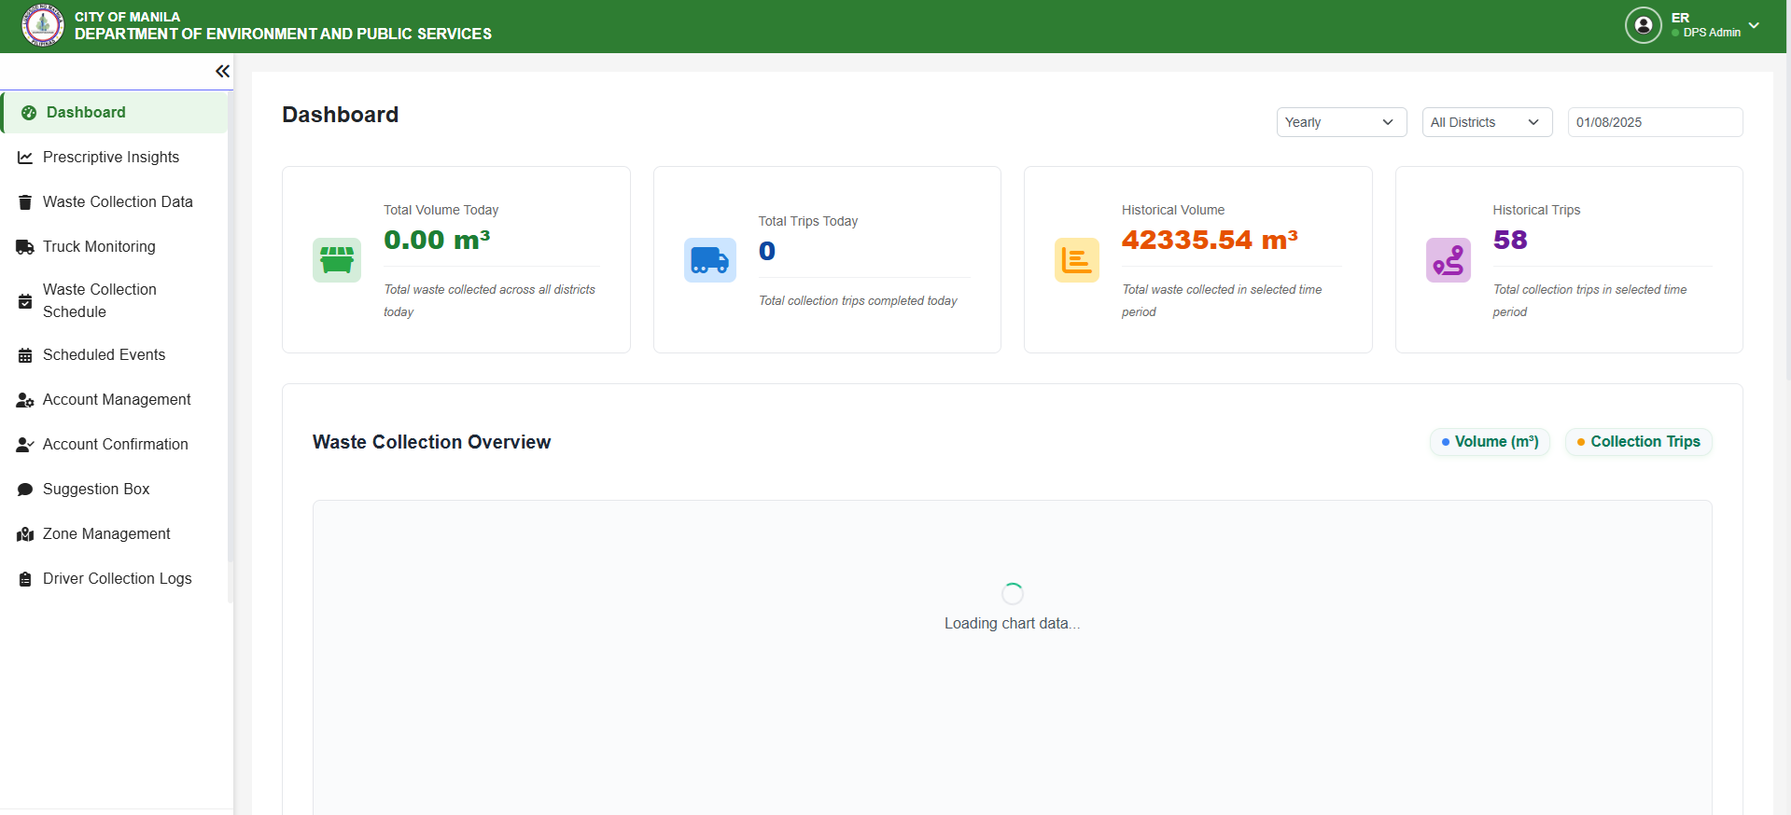Click the 0.00 m³ total volume value
1791x815 pixels.
click(437, 241)
